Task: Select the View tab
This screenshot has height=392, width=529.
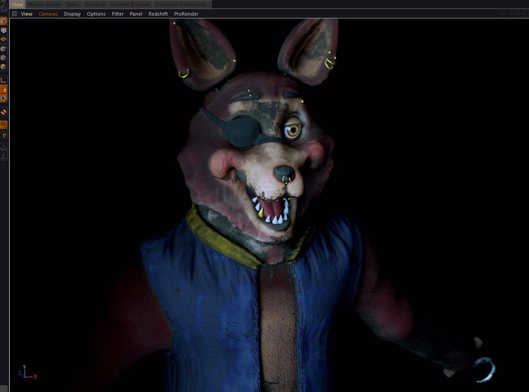Action: (17, 4)
